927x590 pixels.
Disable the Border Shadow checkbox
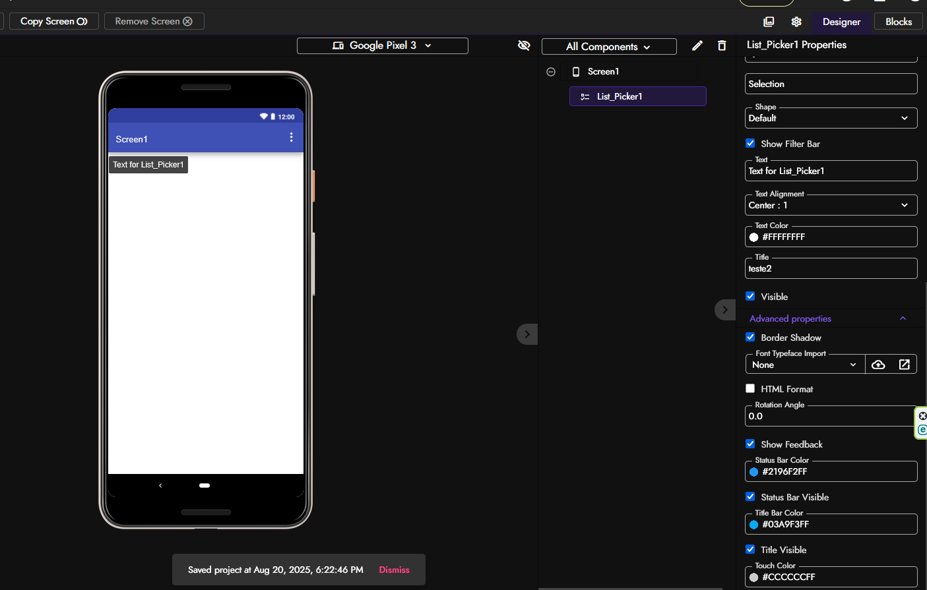750,337
